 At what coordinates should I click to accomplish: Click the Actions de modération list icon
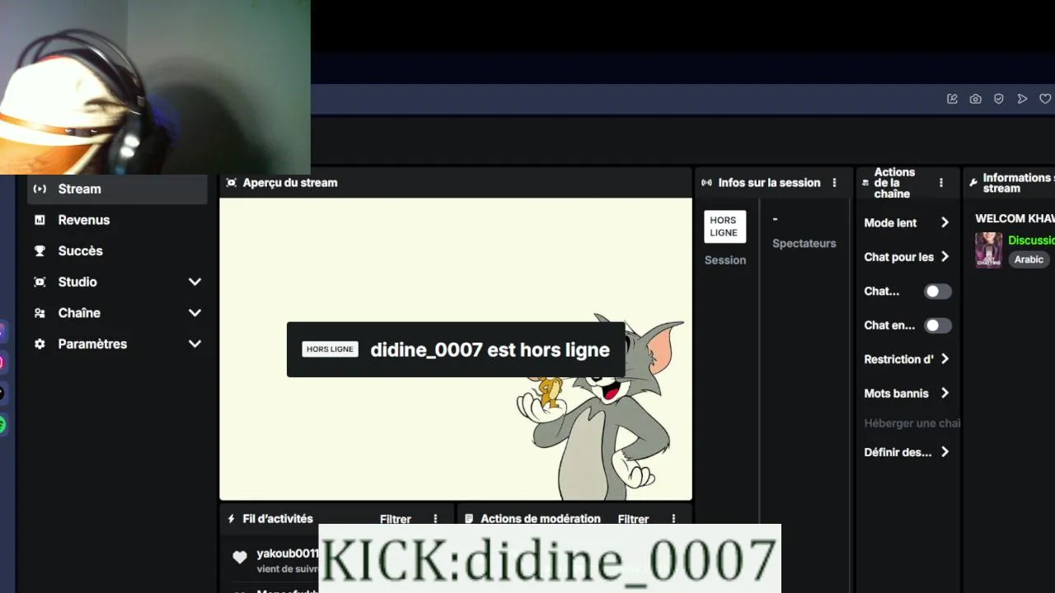click(x=469, y=519)
